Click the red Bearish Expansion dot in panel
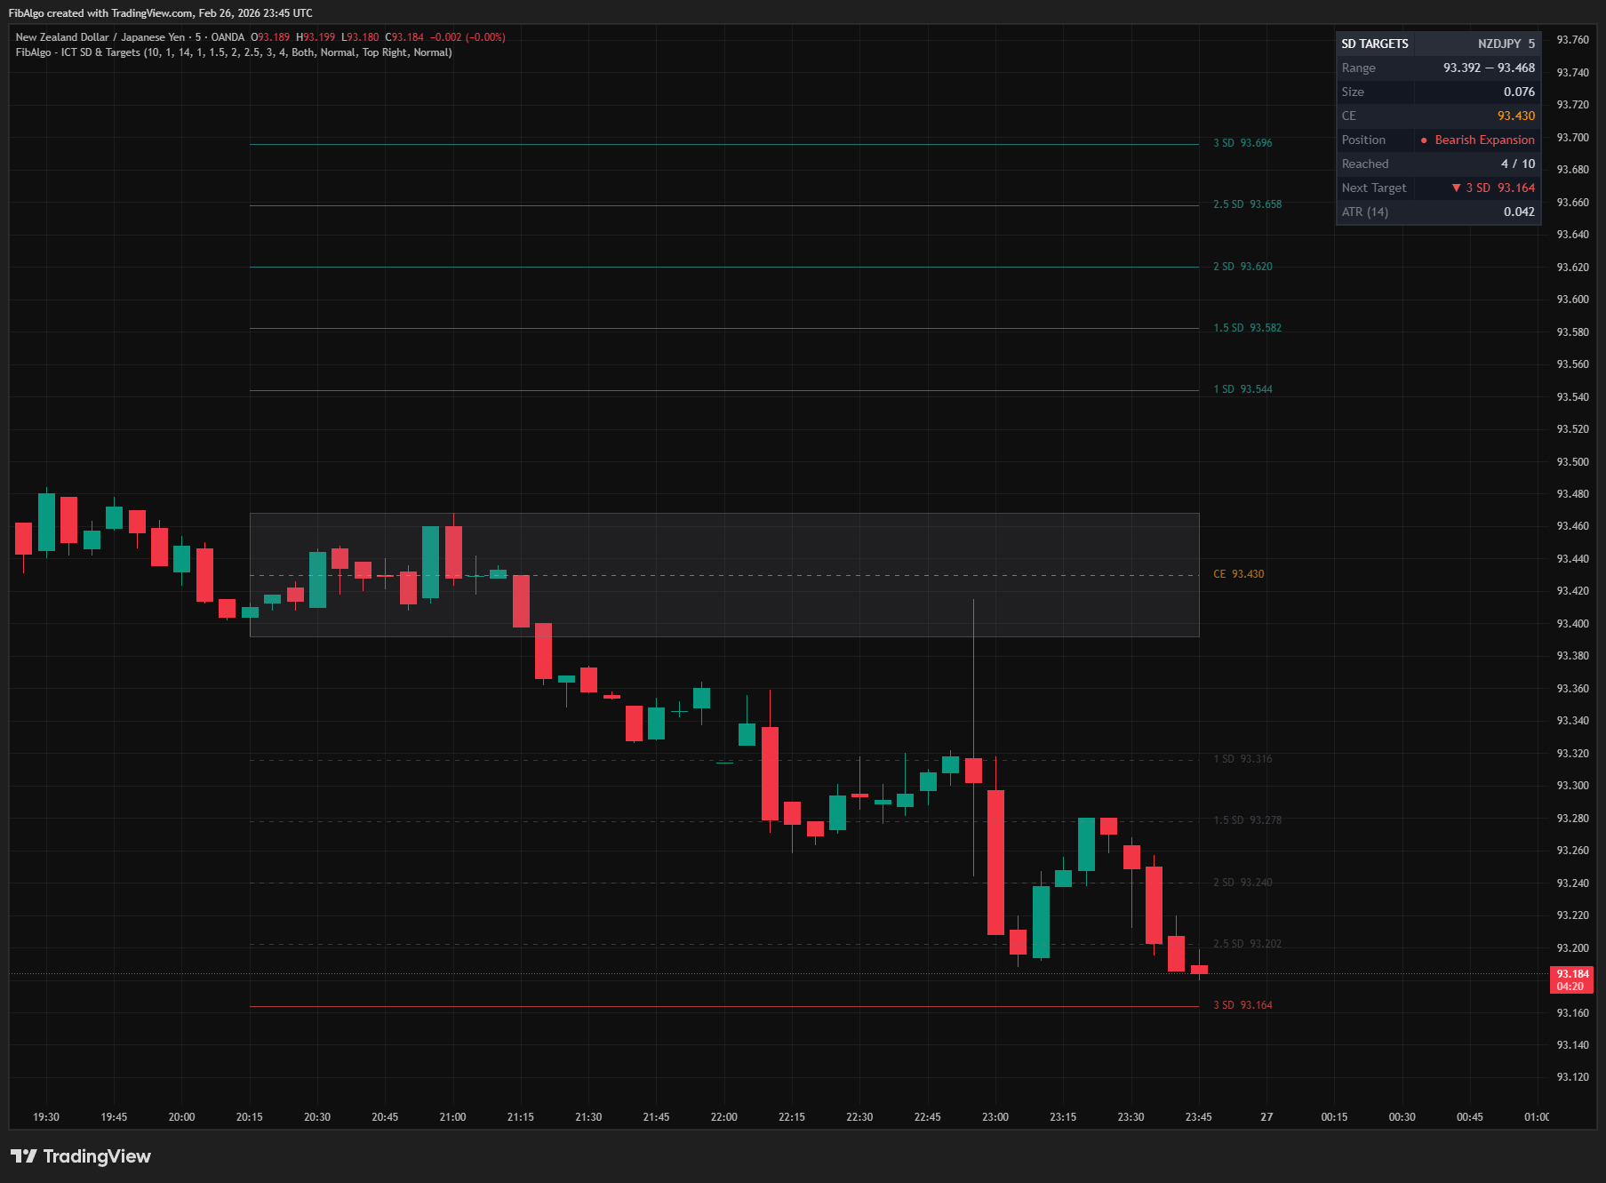Viewport: 1606px width, 1183px height. click(x=1424, y=140)
